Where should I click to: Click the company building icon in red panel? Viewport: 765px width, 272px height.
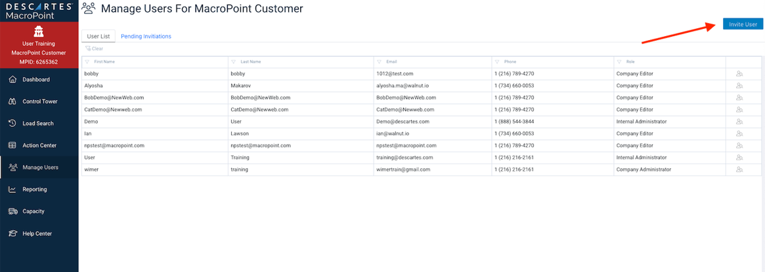click(x=39, y=32)
